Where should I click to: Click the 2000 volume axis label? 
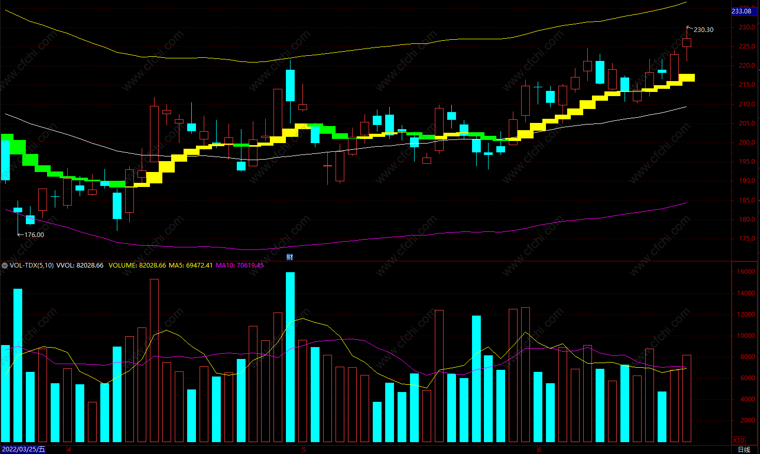(x=748, y=420)
